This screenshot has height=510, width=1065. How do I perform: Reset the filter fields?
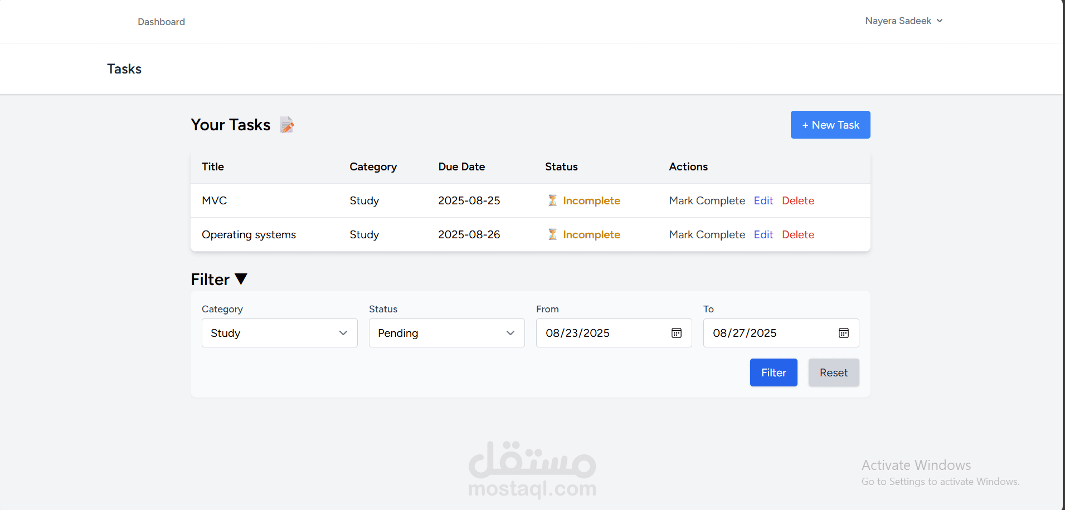[x=834, y=372]
